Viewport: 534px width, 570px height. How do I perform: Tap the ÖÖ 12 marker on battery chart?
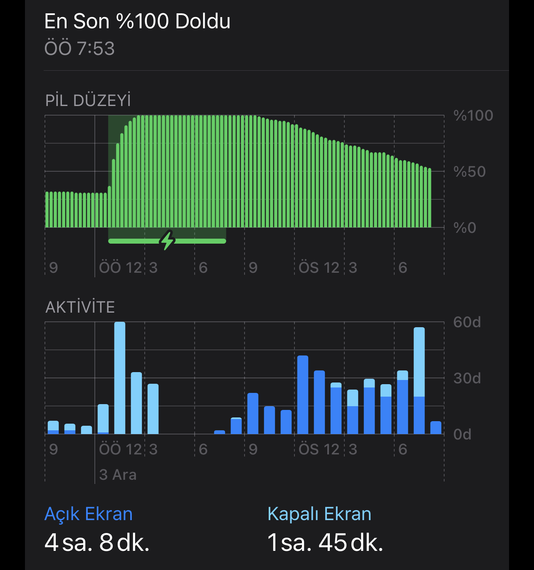[121, 268]
